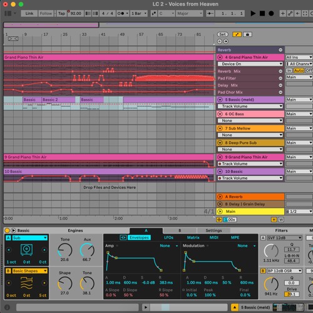Select the LFOs tab

[168, 237]
